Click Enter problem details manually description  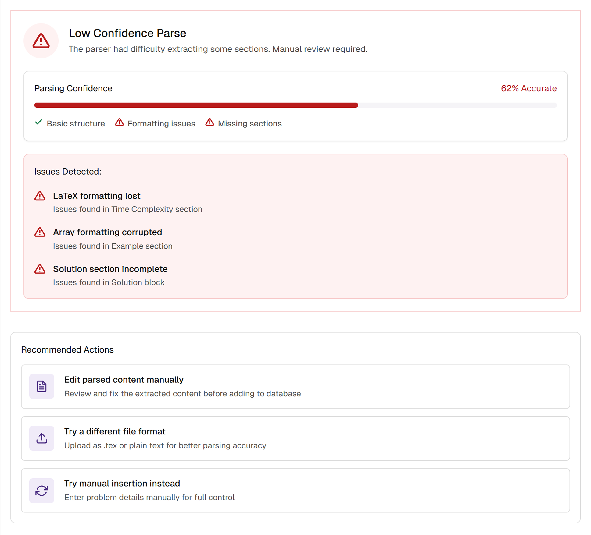coord(149,497)
